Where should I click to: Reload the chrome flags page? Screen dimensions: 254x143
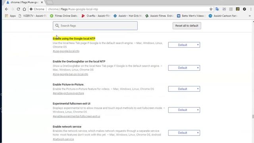point(18,9)
